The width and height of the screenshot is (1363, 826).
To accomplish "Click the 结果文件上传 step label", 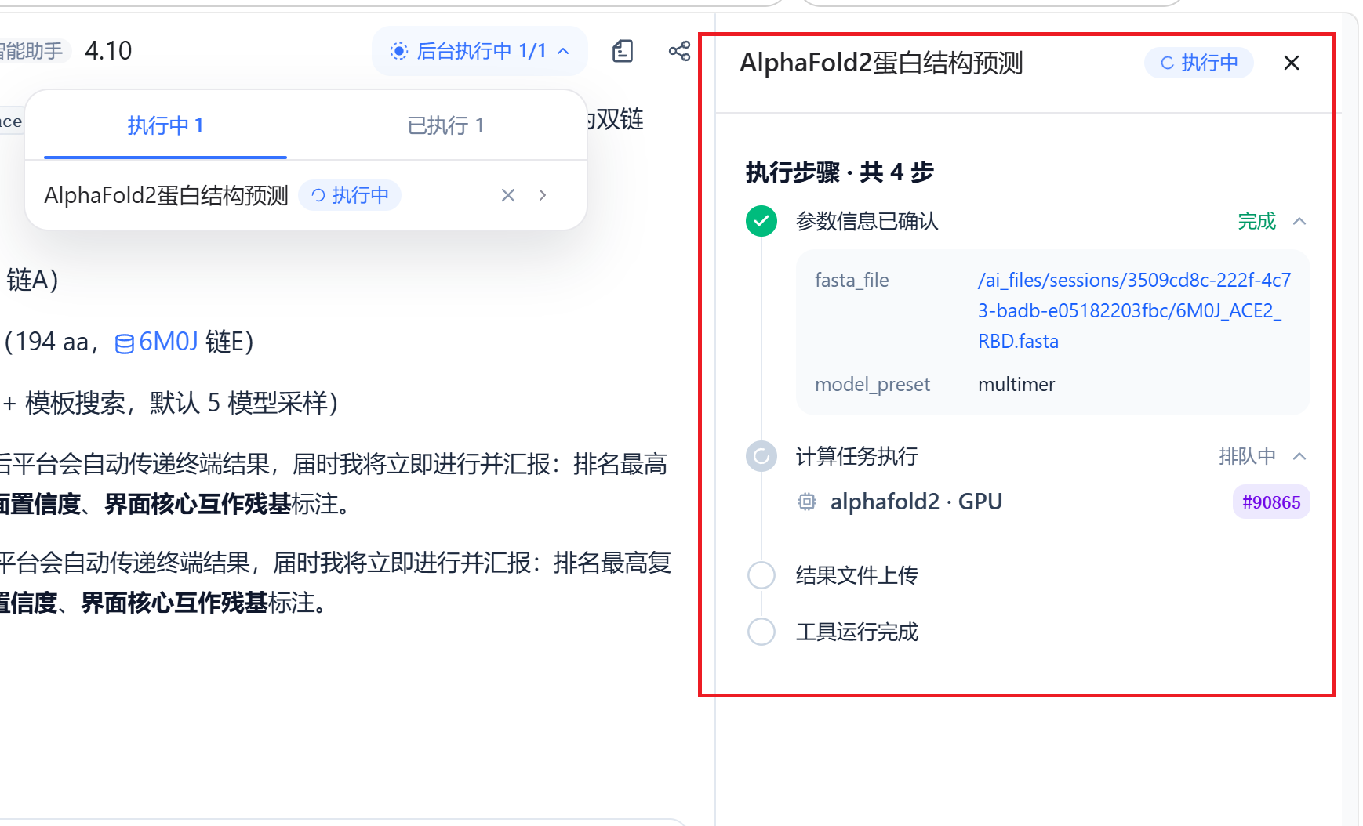I will point(856,576).
